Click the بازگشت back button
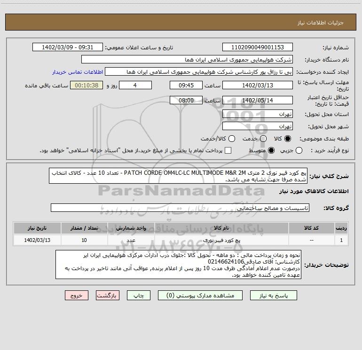The width and height of the screenshot is (362, 350). pyautogui.click(x=108, y=296)
